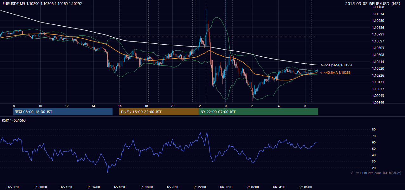Click price axis label 1.10226
The height and width of the screenshot is (190, 405).
pos(378,75)
